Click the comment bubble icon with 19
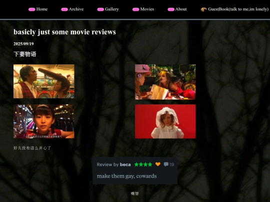 (x=166, y=165)
